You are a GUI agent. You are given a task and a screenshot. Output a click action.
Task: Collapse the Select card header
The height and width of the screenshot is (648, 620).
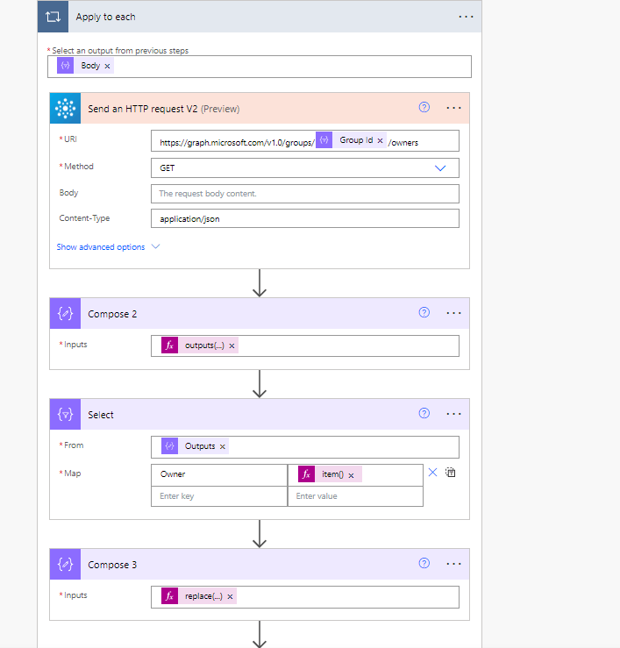pos(260,414)
